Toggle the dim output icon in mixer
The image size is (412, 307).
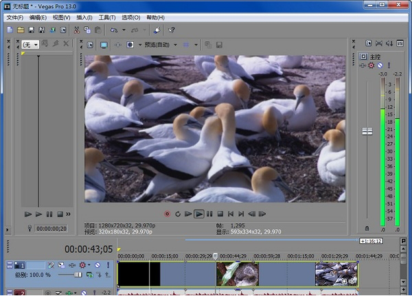pyautogui.click(x=389, y=43)
